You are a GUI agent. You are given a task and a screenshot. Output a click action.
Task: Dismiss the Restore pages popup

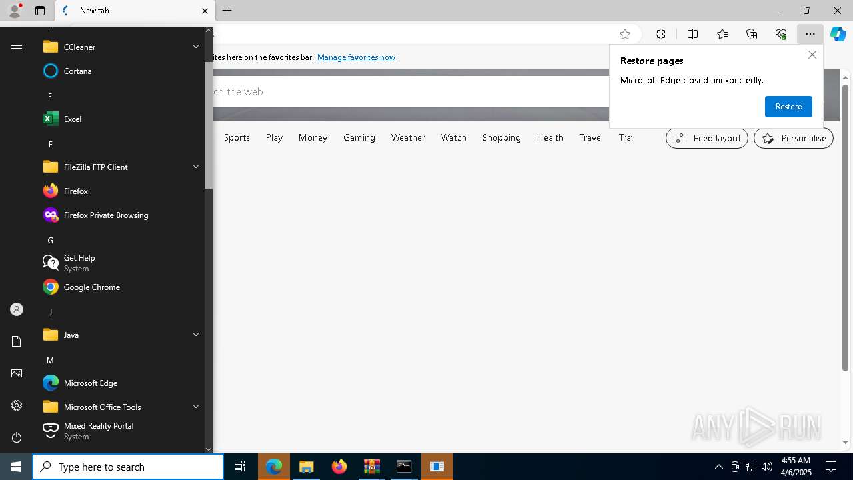coord(812,55)
